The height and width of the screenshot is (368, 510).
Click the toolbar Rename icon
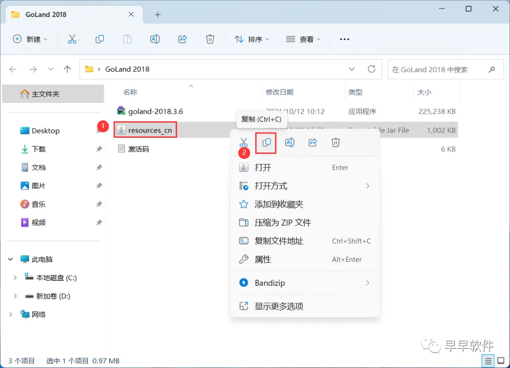[155, 39]
